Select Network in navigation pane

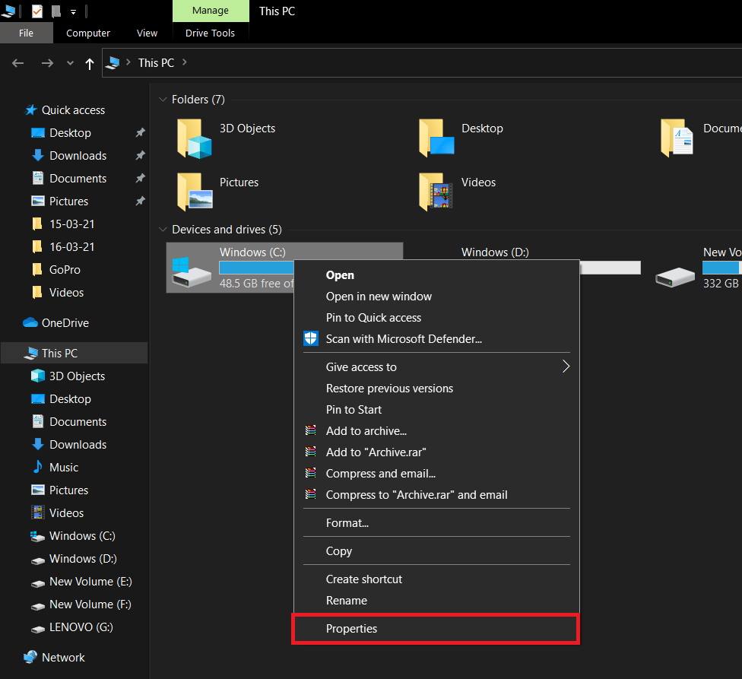(63, 657)
